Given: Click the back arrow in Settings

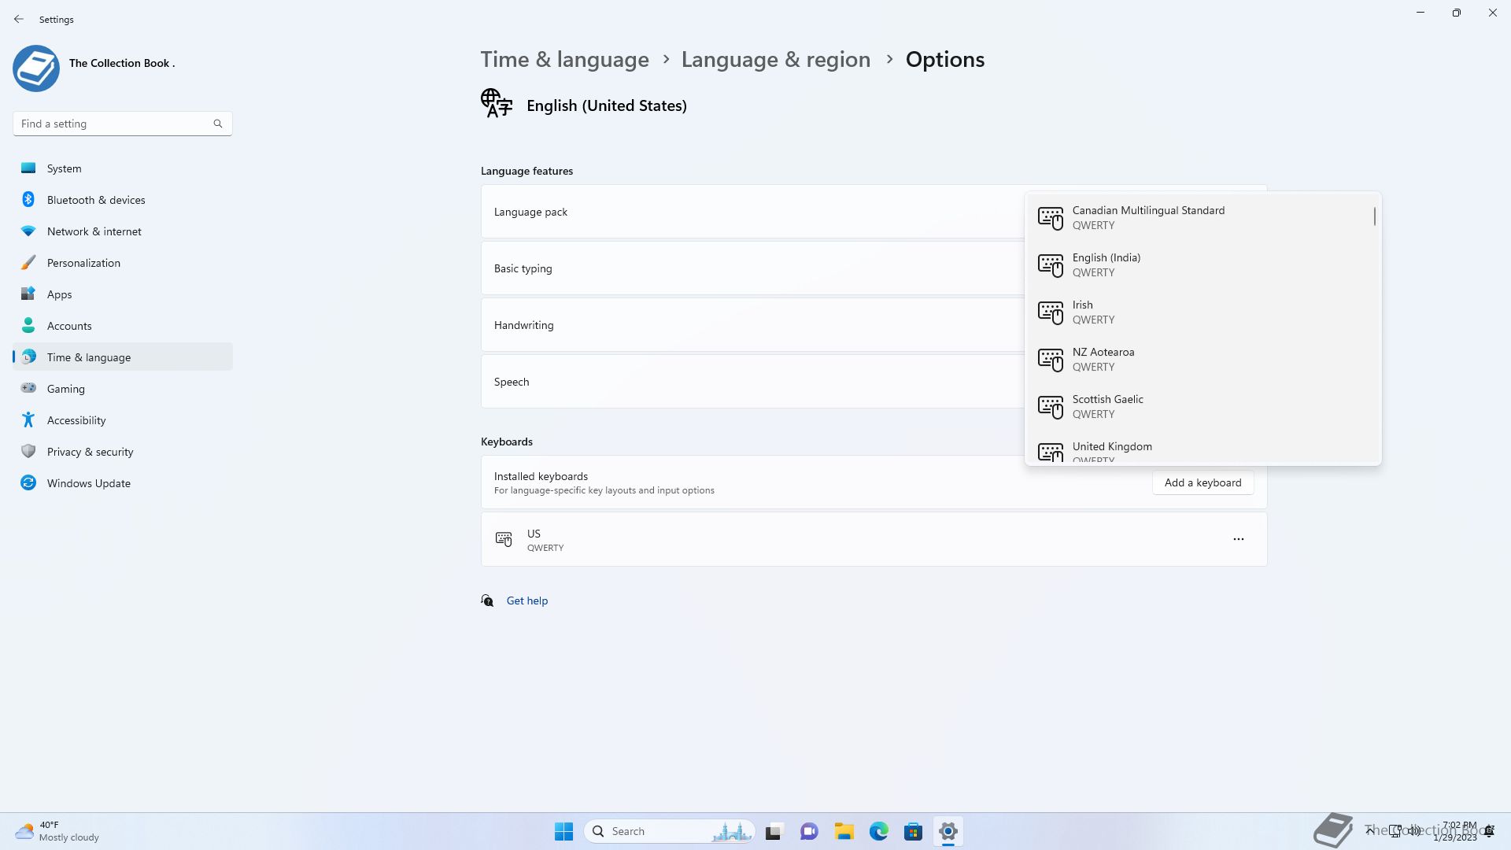Looking at the screenshot, I should [19, 19].
